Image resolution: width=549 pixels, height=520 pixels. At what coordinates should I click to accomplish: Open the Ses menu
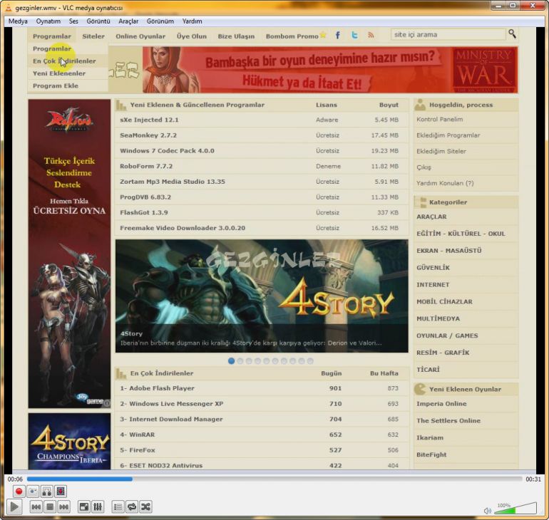coord(73,21)
